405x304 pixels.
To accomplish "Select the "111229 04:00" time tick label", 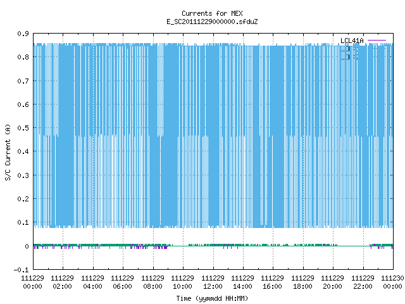I will tap(93, 282).
